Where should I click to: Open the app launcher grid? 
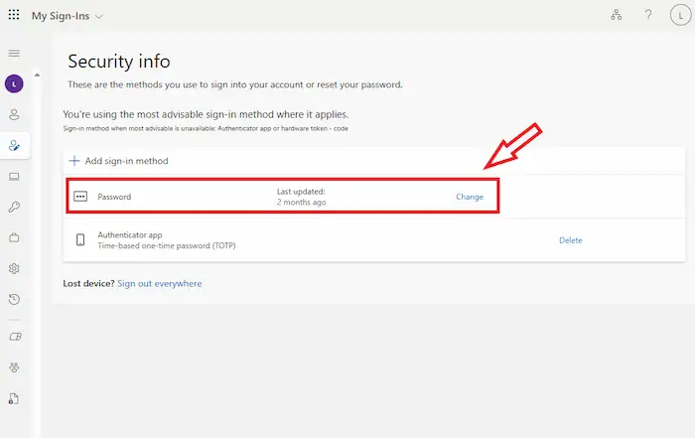[13, 16]
